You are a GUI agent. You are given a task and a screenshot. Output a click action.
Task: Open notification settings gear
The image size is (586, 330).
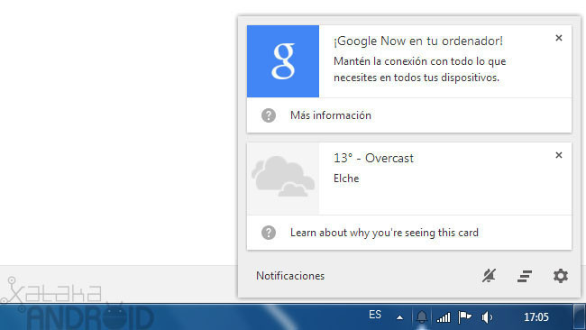[x=561, y=276]
